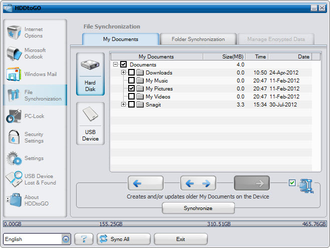The height and width of the screenshot is (248, 330).
Task: Sort by the Time column header
Action: click(x=257, y=56)
